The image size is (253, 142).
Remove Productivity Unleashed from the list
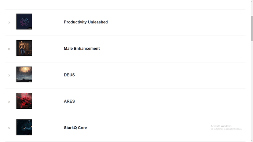tap(9, 23)
